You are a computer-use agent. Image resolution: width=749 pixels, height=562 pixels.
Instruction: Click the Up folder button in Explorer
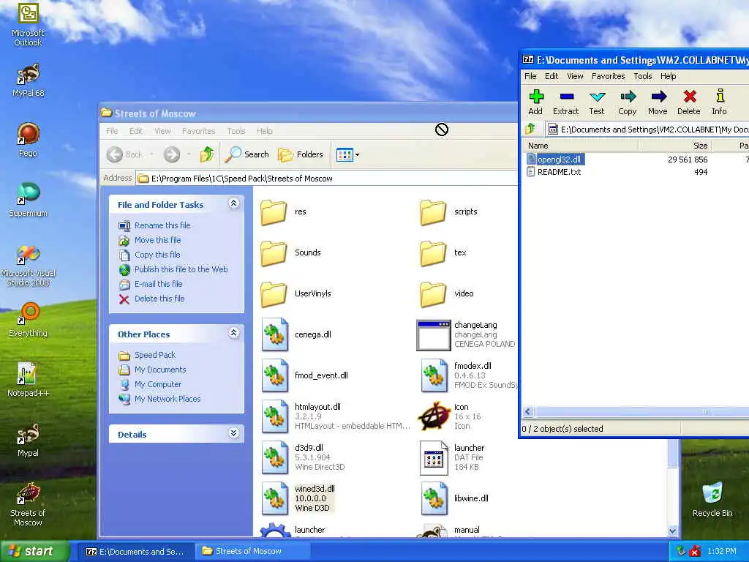coord(207,154)
